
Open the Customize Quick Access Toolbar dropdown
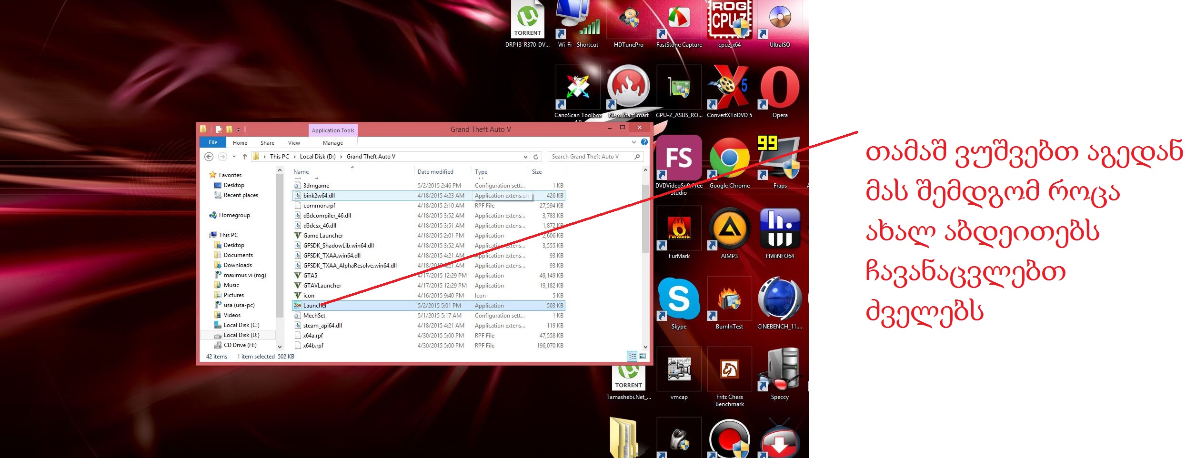coord(239,129)
